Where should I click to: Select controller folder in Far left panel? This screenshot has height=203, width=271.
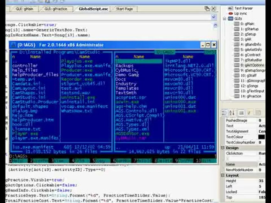25,66
